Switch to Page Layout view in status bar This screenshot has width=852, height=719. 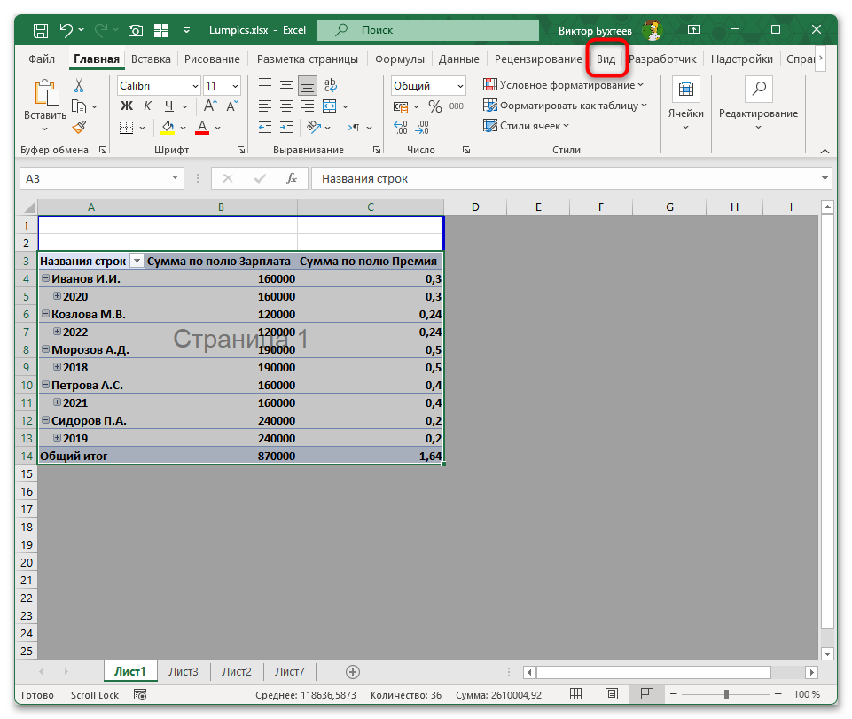click(612, 694)
